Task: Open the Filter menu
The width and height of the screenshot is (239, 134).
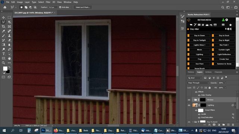Action: [x=48, y=2]
